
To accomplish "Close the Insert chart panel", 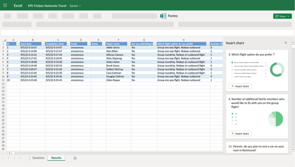I will point(286,43).
